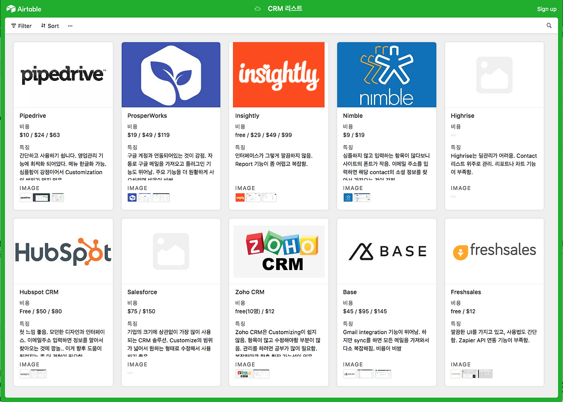Open the Filter options
This screenshot has width=563, height=402.
[22, 26]
